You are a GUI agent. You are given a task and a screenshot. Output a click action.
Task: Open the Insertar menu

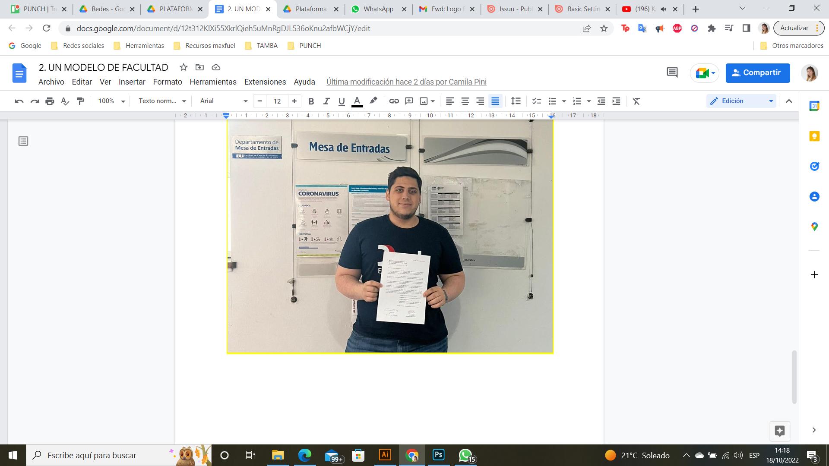click(x=132, y=82)
